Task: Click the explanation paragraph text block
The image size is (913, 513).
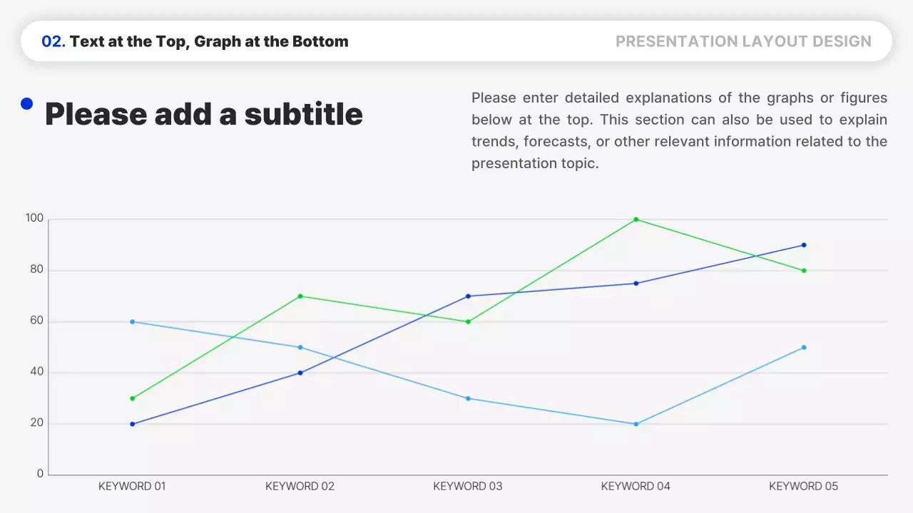Action: point(679,130)
